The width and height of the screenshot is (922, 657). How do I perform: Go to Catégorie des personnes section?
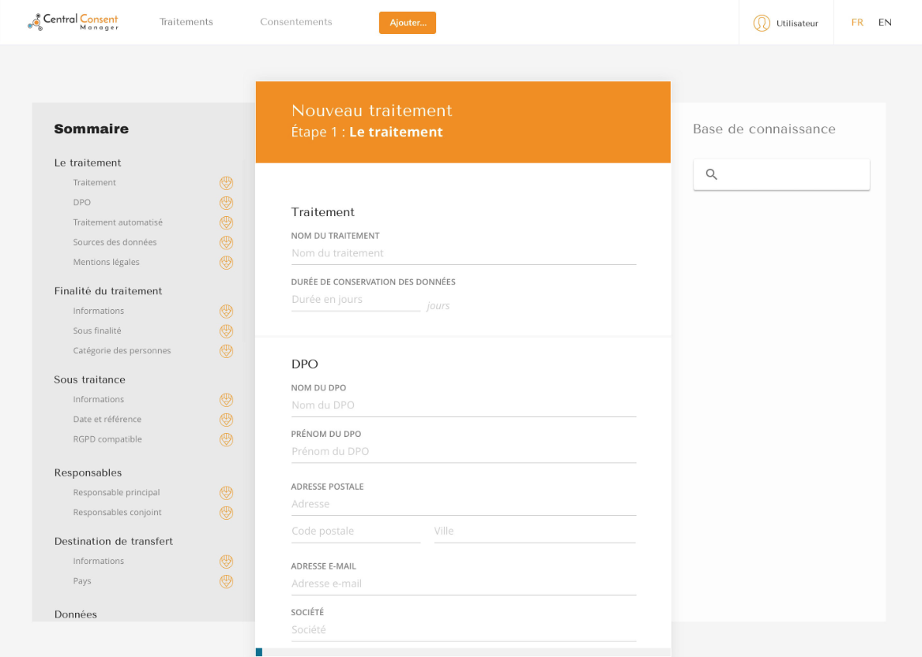tap(122, 350)
